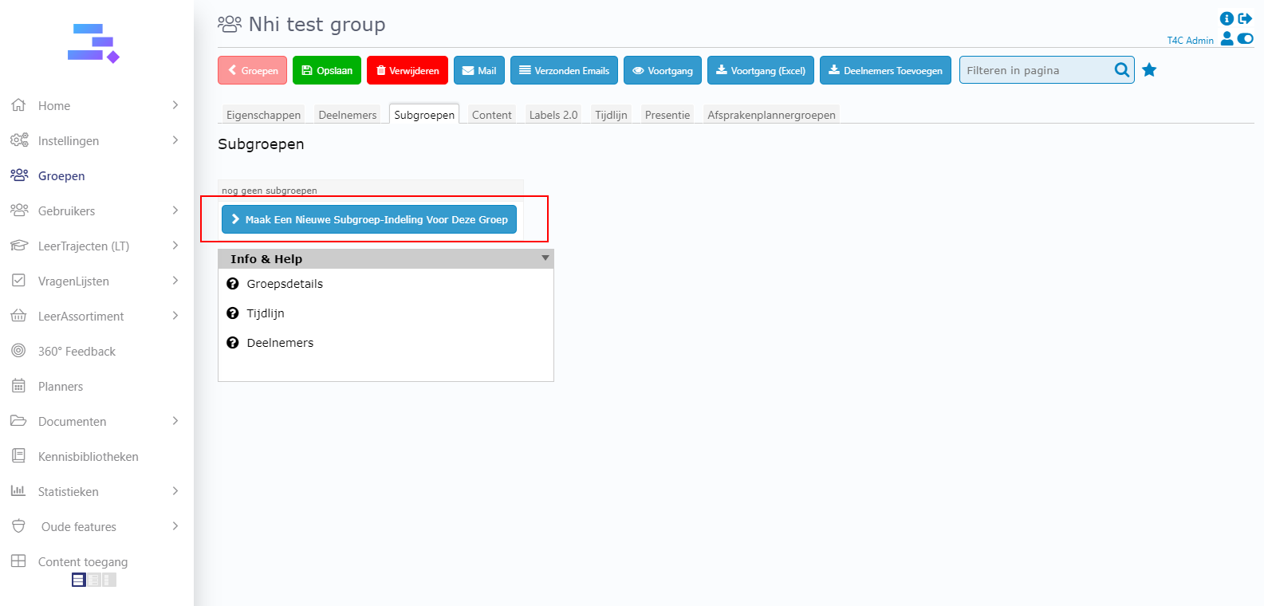Open the Tijdlijn tab
The image size is (1264, 606).
pos(611,115)
